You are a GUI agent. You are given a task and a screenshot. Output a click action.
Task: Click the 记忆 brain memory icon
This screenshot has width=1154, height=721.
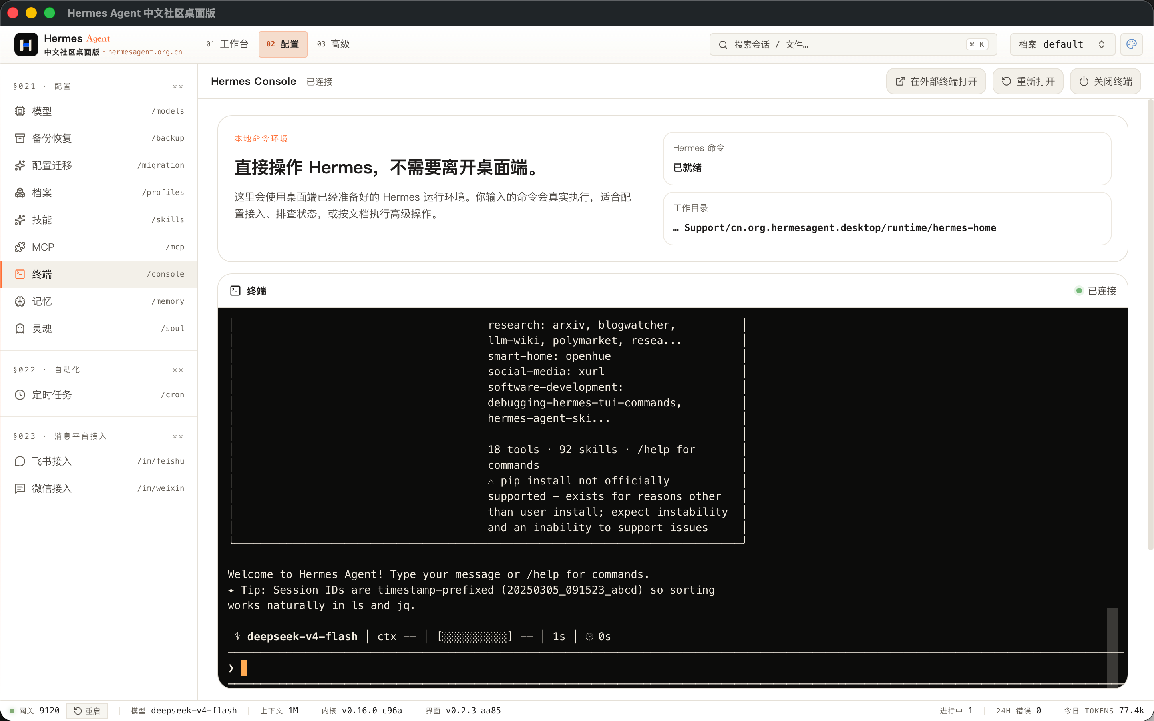[x=20, y=301]
